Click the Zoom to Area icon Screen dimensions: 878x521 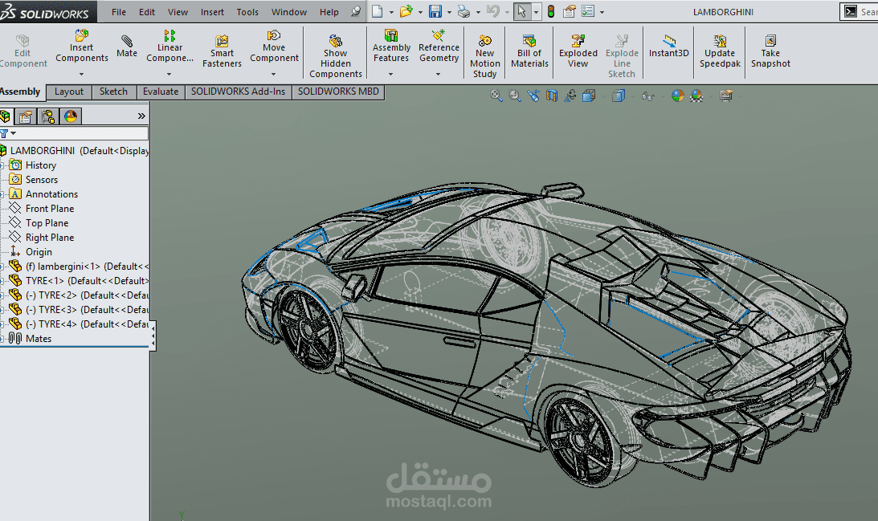515,96
